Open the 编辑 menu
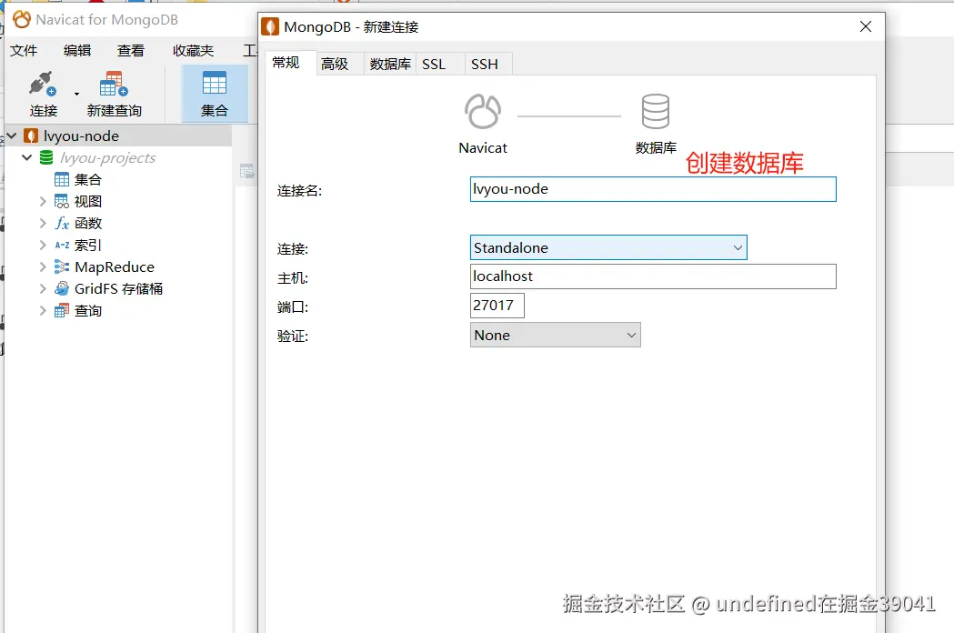Viewport: 954px width, 633px height. click(77, 51)
